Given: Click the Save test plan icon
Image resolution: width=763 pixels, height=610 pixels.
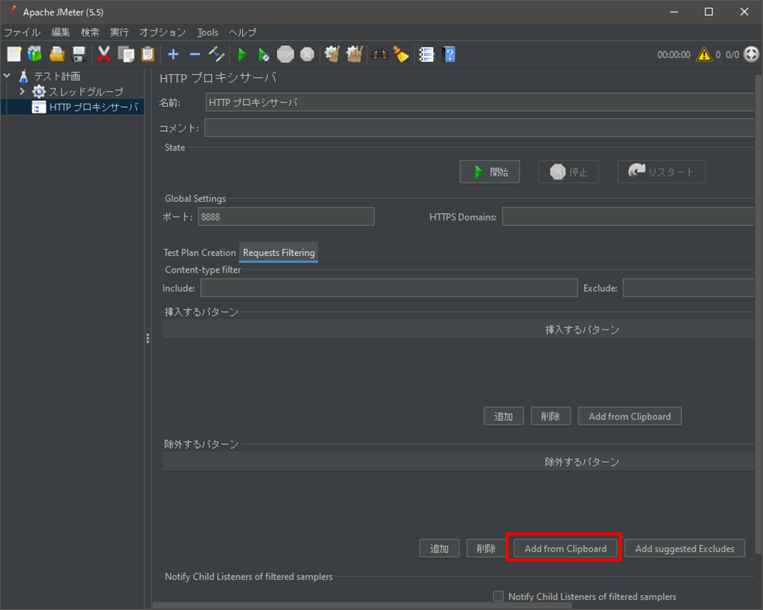Looking at the screenshot, I should click(79, 54).
